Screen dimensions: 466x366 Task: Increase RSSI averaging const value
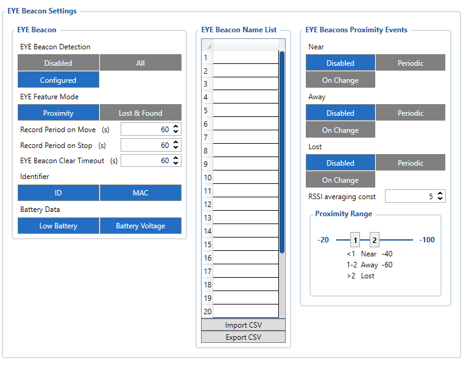[440, 194]
